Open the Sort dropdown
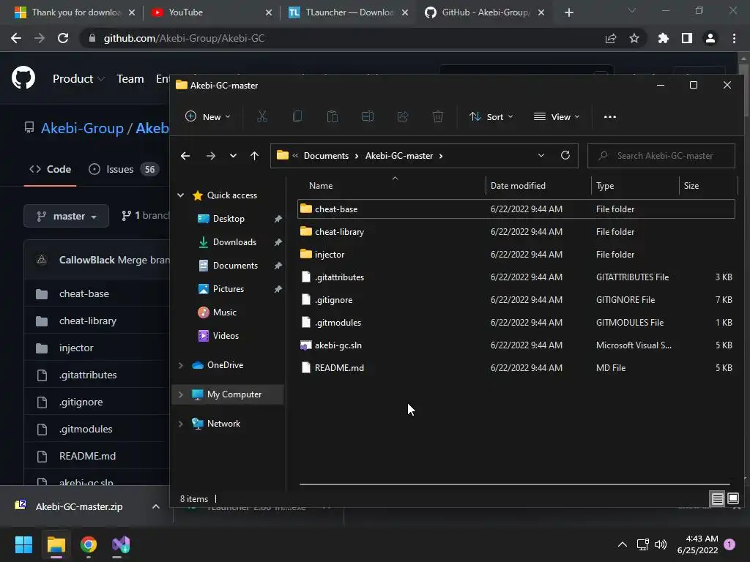Viewport: 750px width, 562px height. (x=491, y=116)
